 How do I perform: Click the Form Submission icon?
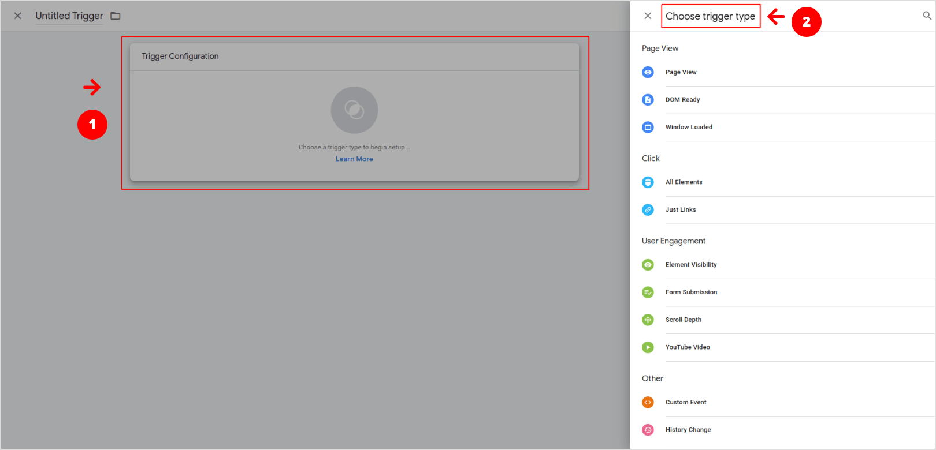point(648,292)
